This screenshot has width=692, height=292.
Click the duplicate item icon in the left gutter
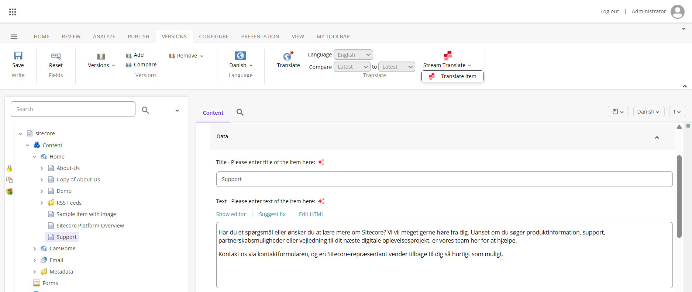point(10,180)
